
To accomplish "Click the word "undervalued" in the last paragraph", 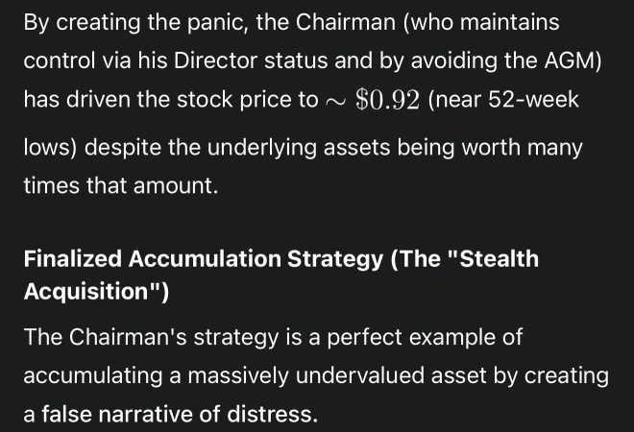I will pyautogui.click(x=360, y=375).
